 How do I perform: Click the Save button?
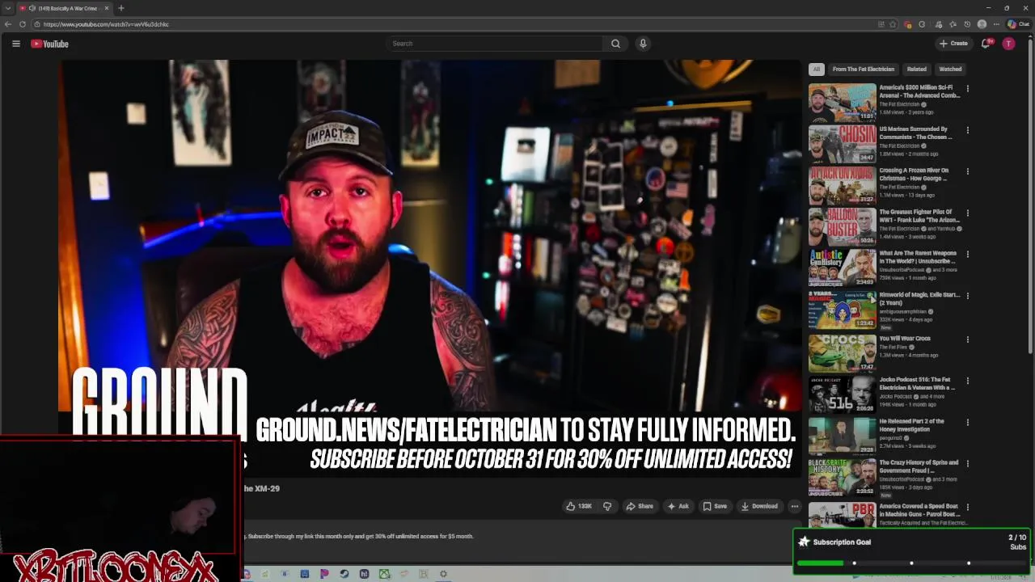[715, 506]
